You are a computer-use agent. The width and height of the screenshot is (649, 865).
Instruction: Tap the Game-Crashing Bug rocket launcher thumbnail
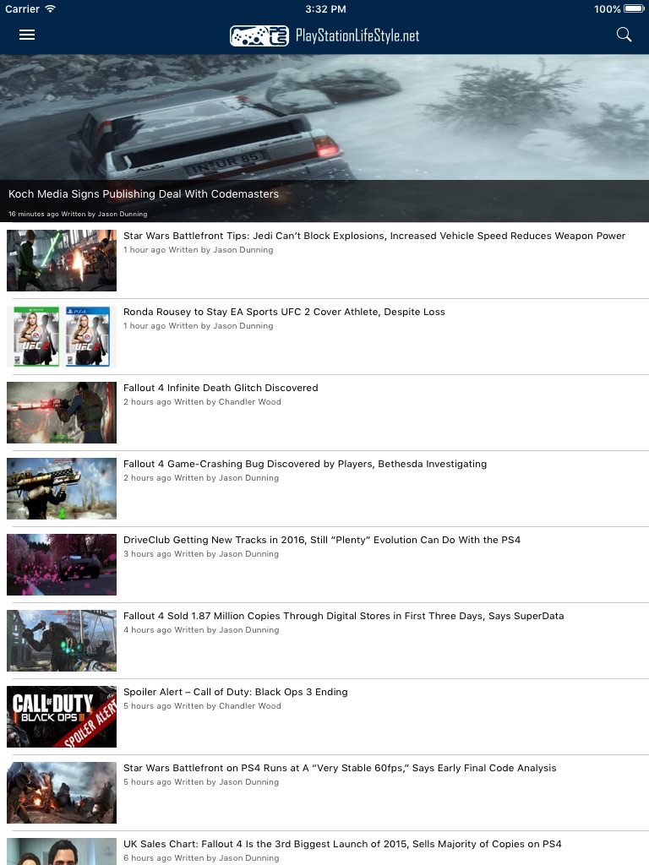[62, 489]
